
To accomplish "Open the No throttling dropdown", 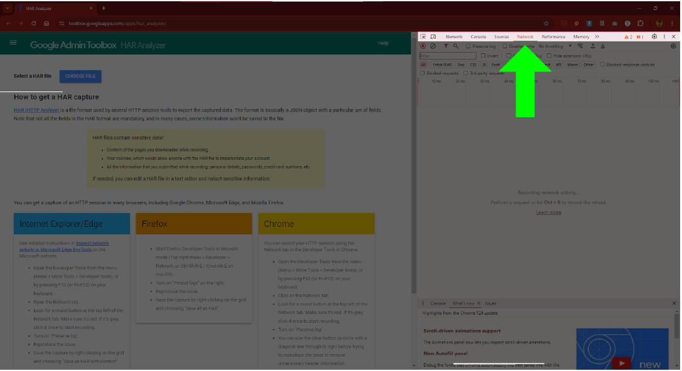I will (x=555, y=46).
